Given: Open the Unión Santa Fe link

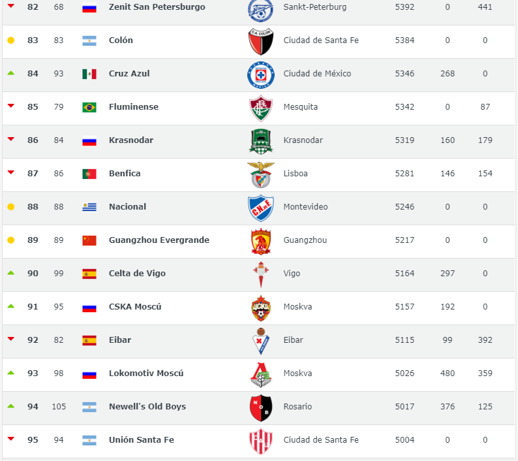Looking at the screenshot, I should pos(142,440).
